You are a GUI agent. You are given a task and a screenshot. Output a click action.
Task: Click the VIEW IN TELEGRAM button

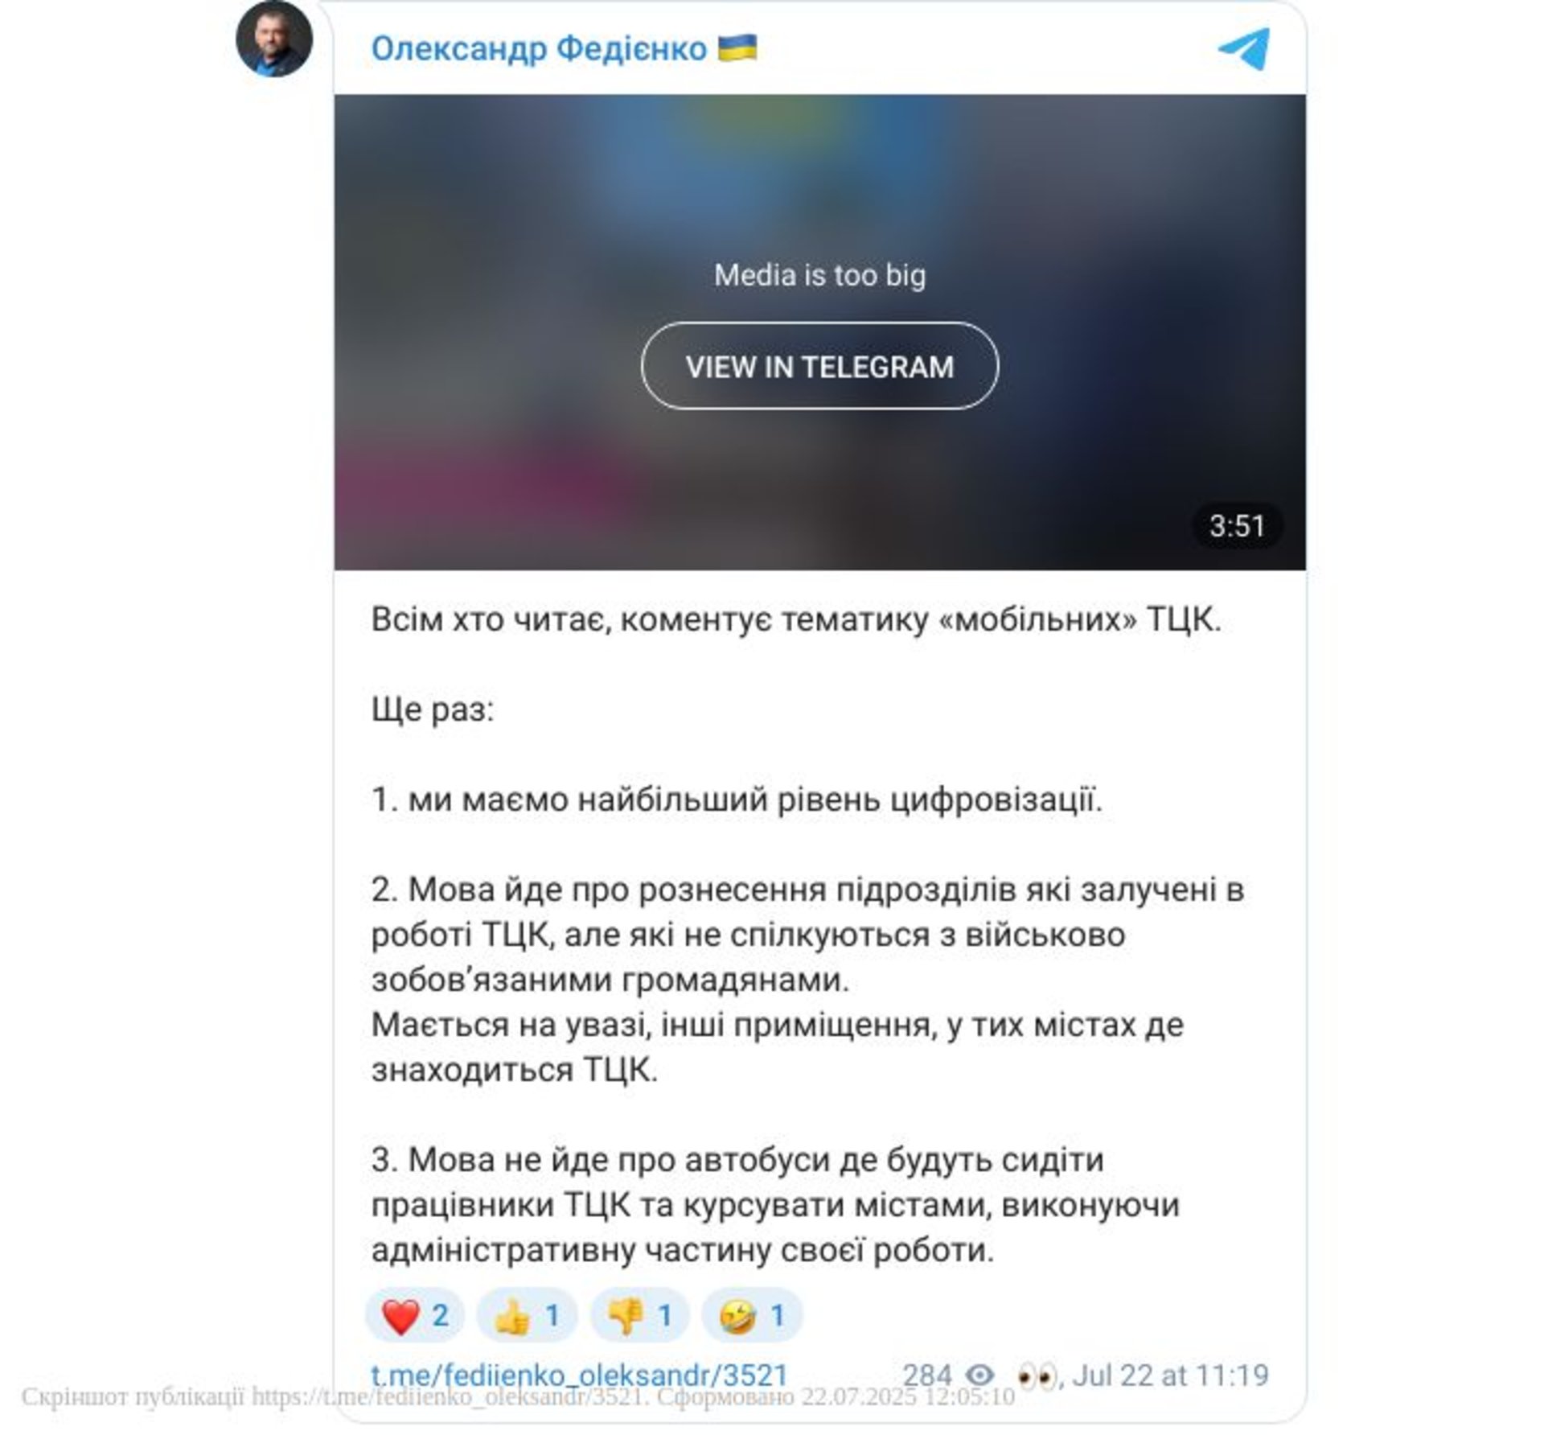click(x=819, y=366)
